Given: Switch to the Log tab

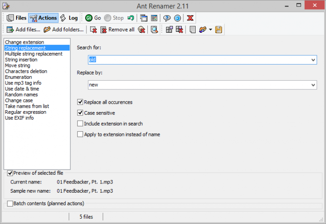Looking at the screenshot, I should pyautogui.click(x=69, y=18).
